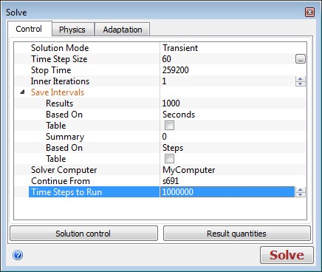The width and height of the screenshot is (322, 272).
Task: Click the Result quantities button
Action: click(x=237, y=234)
